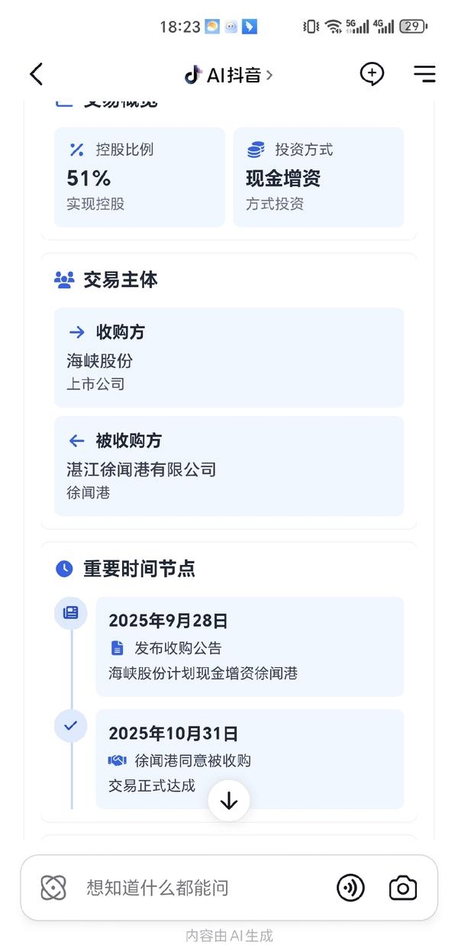Tap the 重要时间节点 clock icon
The width and height of the screenshot is (458, 945).
click(64, 569)
